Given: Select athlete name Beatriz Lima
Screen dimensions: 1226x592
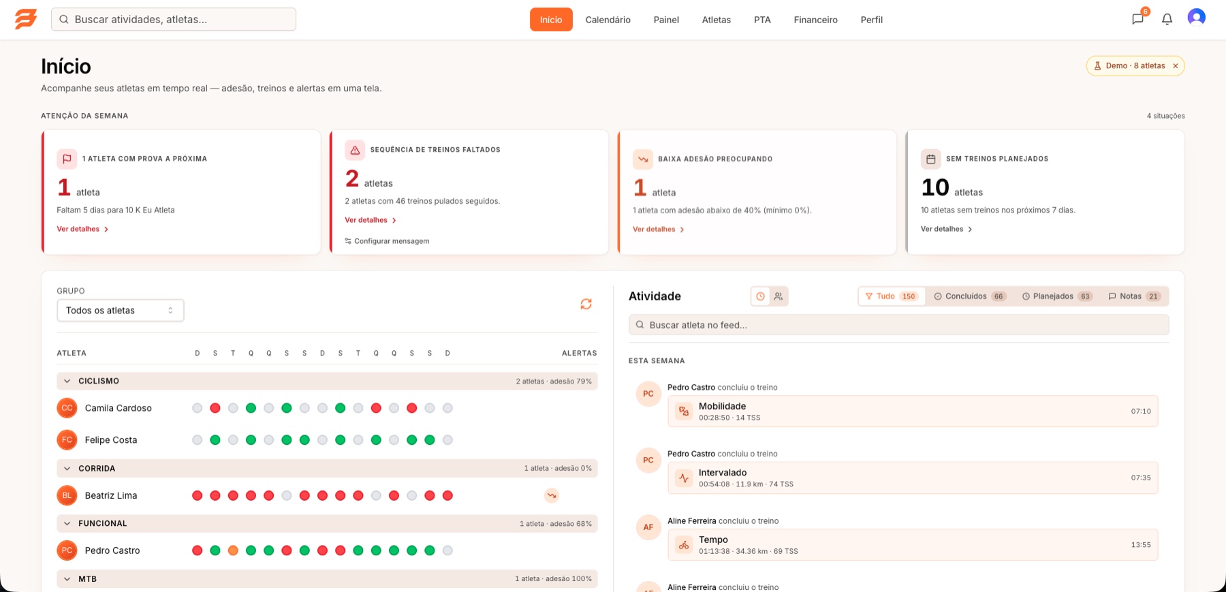Looking at the screenshot, I should pyautogui.click(x=111, y=495).
